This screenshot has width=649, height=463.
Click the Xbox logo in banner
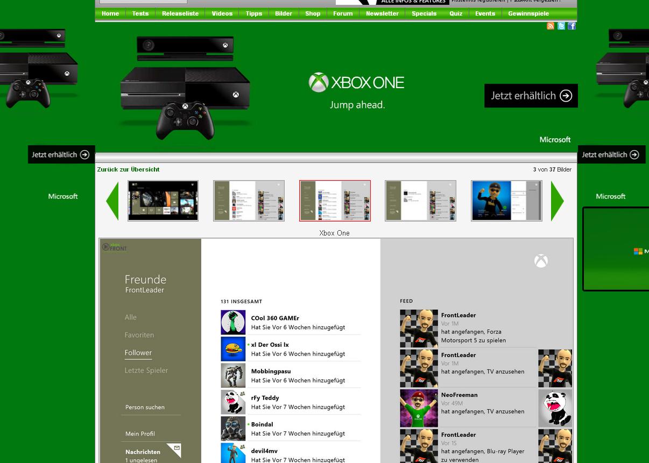tap(319, 83)
